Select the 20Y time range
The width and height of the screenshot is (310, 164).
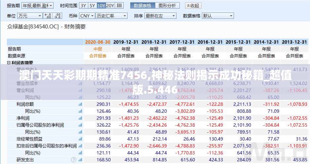point(110,6)
